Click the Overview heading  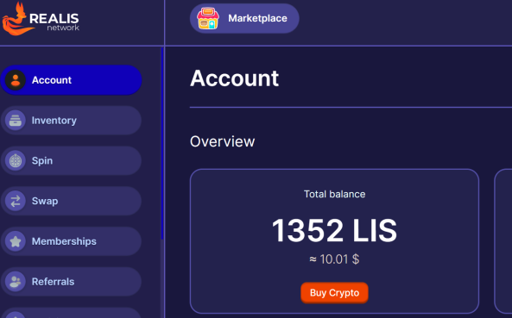(223, 141)
